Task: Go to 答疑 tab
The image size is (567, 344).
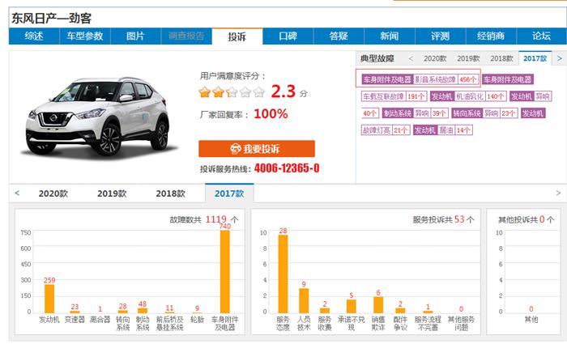Action: pos(339,36)
